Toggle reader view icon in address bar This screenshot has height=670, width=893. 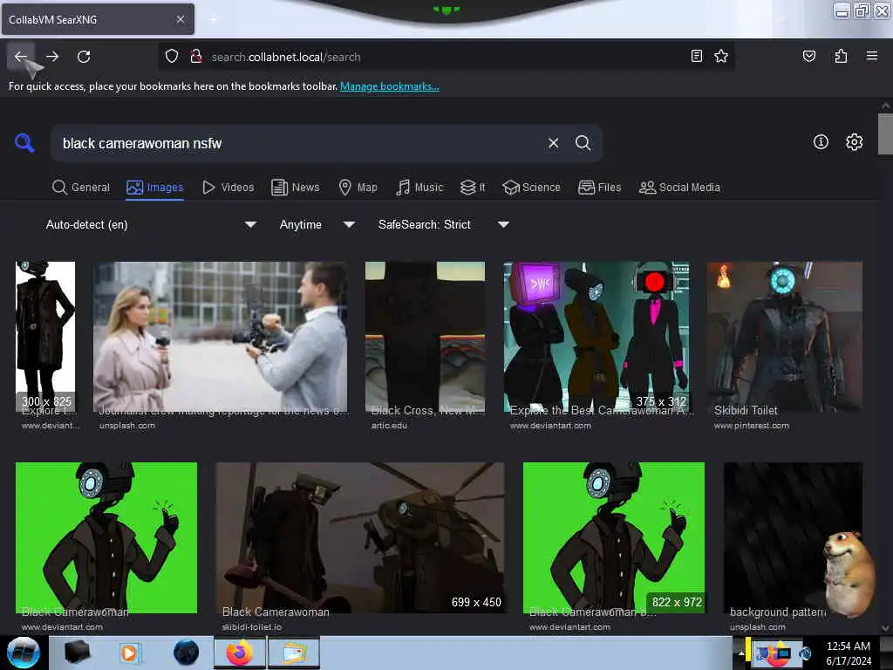[x=696, y=56]
